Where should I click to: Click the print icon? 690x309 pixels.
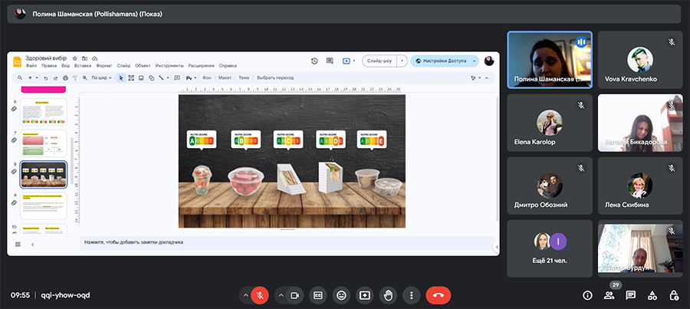pos(65,78)
